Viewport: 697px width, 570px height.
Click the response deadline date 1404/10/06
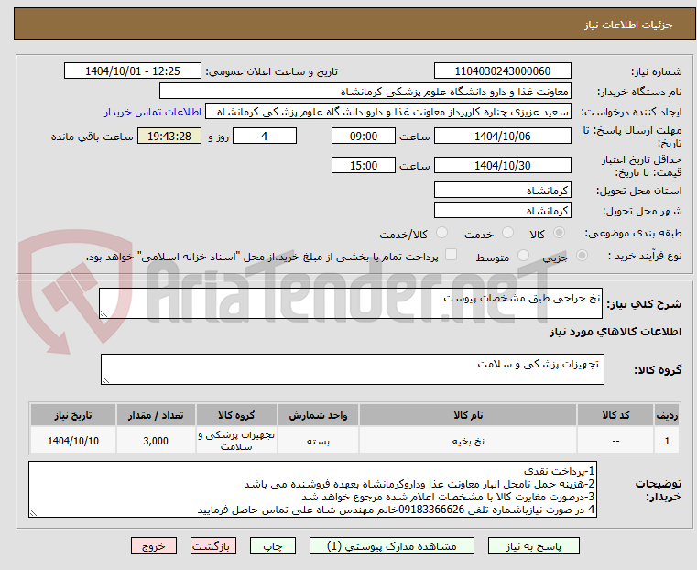point(502,136)
